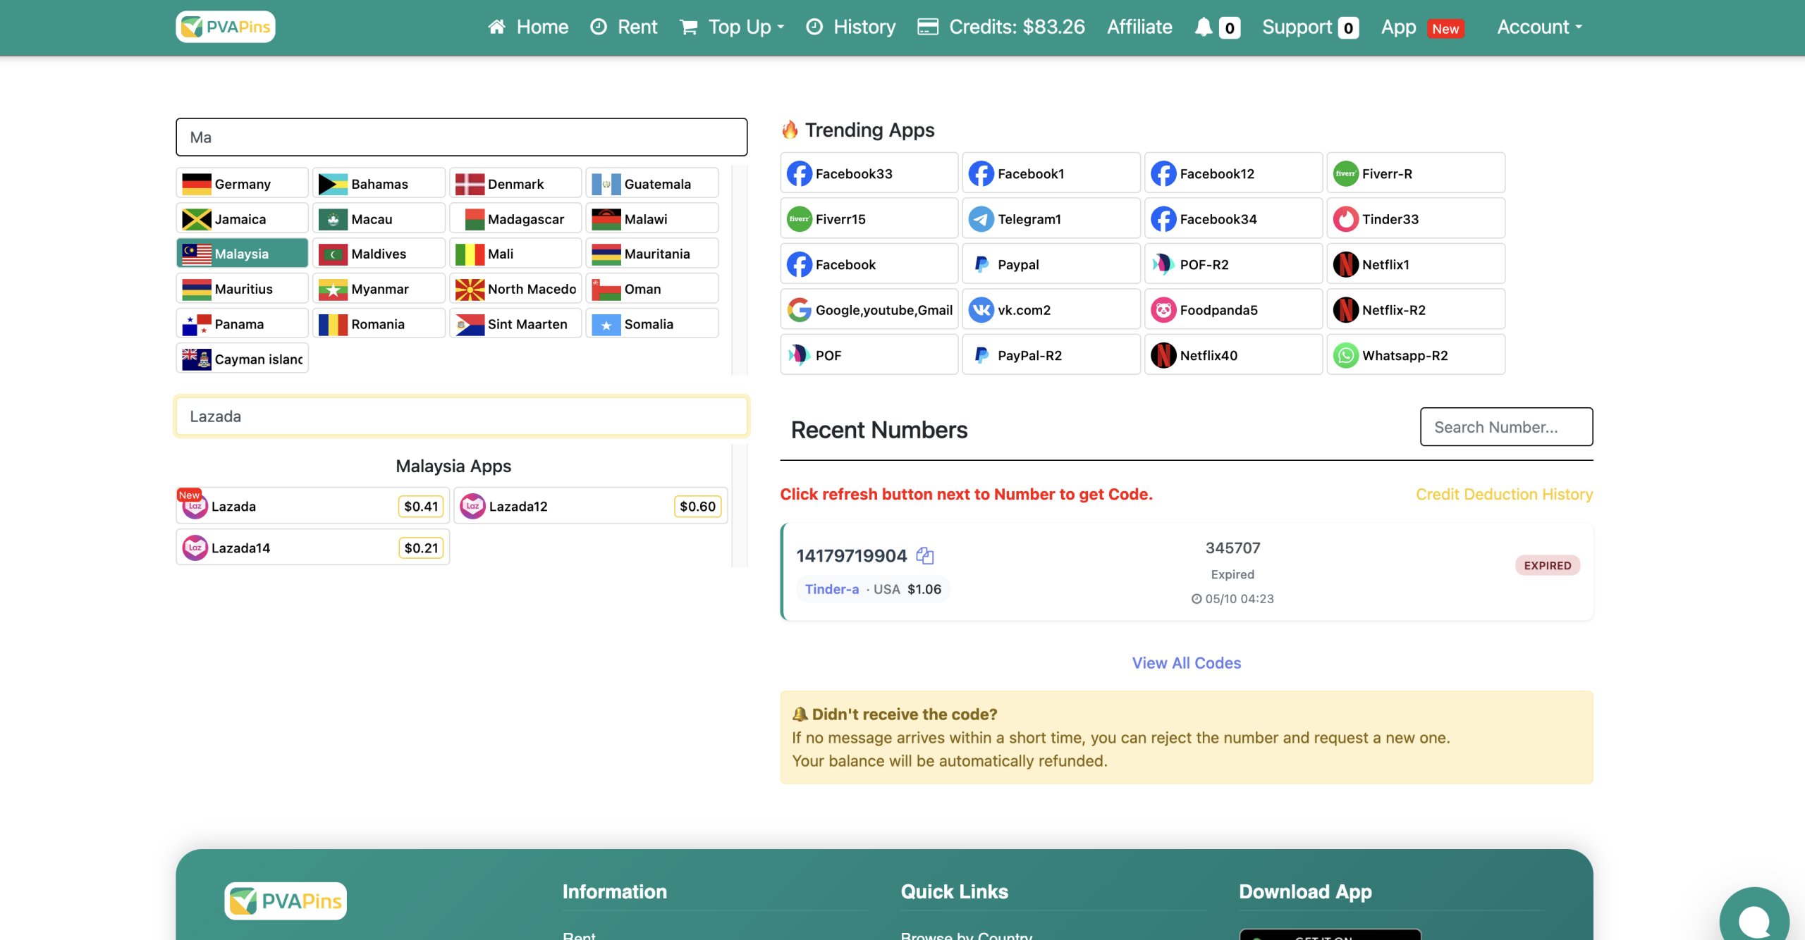Screen dimensions: 1805x940
Task: Open the Affiliate menu item
Action: tap(1139, 27)
